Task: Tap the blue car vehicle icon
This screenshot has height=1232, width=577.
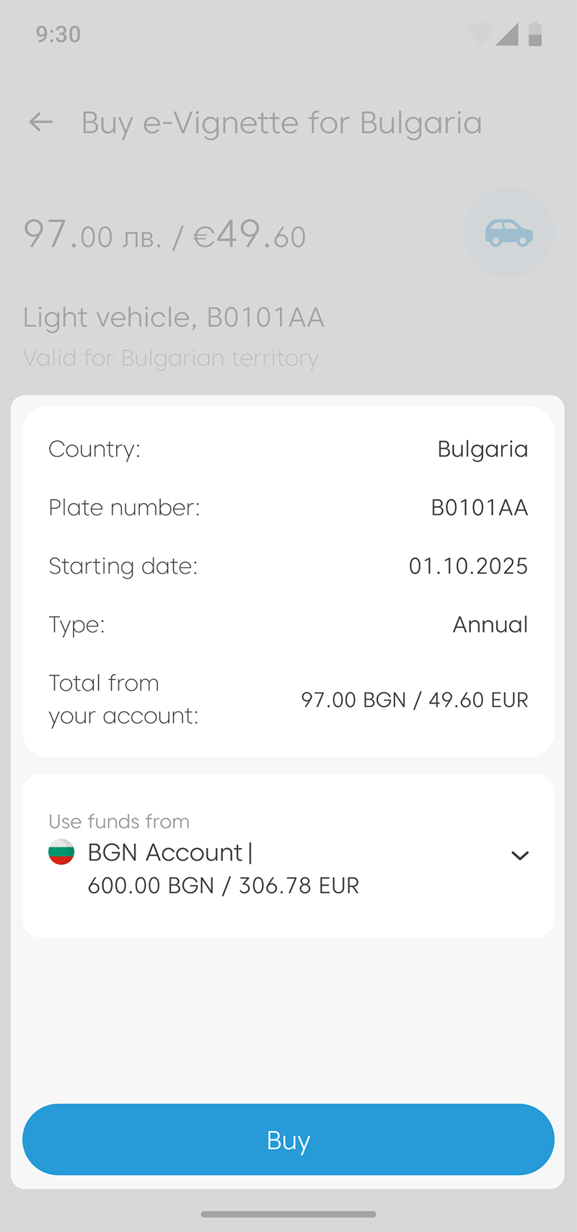Action: click(509, 232)
